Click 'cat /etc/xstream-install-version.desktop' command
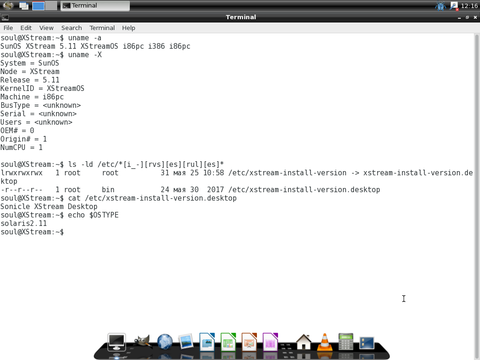480x360 pixels. coord(152,198)
